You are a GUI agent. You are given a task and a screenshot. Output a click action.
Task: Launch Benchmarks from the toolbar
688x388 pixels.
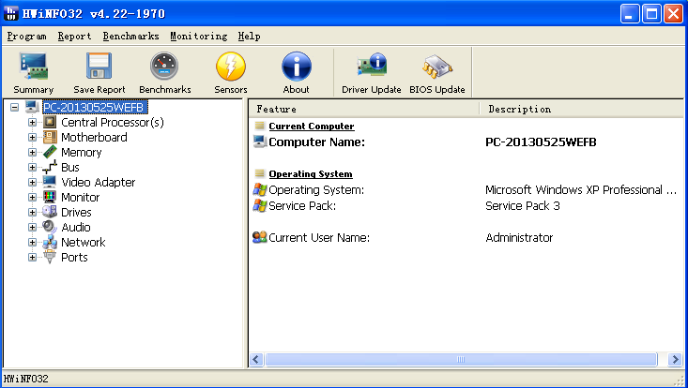coord(165,73)
